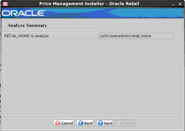Viewport: 185px width, 131px height.
Task: Click the Next button
Action: (x=105, y=123)
